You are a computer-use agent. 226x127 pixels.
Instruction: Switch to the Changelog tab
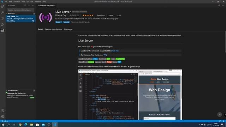(68, 29)
